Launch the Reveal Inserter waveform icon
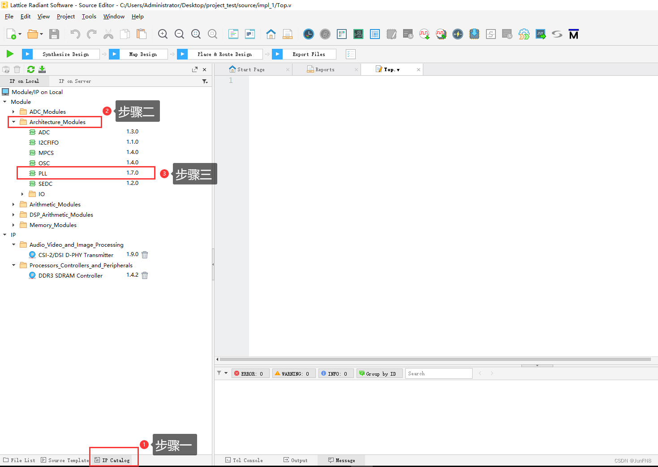This screenshot has width=658, height=467. [x=425, y=34]
